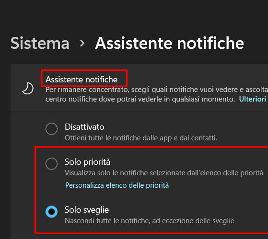Go back to Sistema in breadcrumb
The height and width of the screenshot is (239, 268).
click(x=40, y=44)
